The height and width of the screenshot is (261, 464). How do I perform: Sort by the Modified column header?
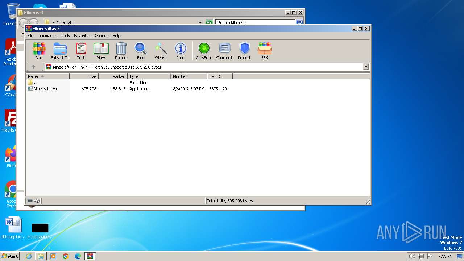tap(189, 76)
